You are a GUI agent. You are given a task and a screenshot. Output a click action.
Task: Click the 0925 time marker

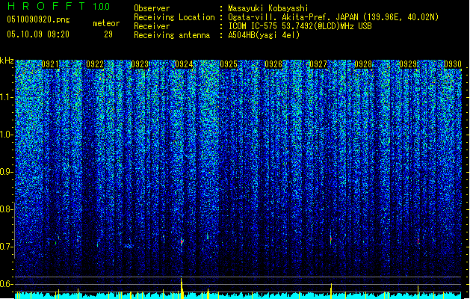229,64
